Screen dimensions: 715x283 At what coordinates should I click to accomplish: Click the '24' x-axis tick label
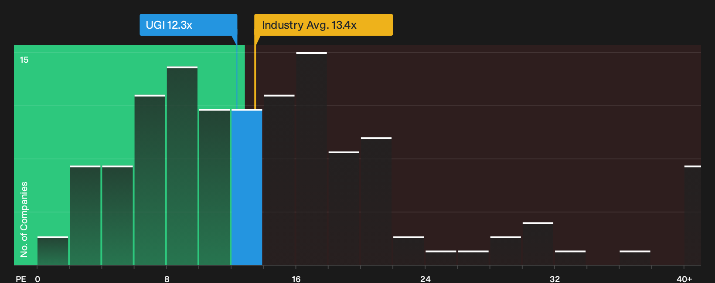426,279
